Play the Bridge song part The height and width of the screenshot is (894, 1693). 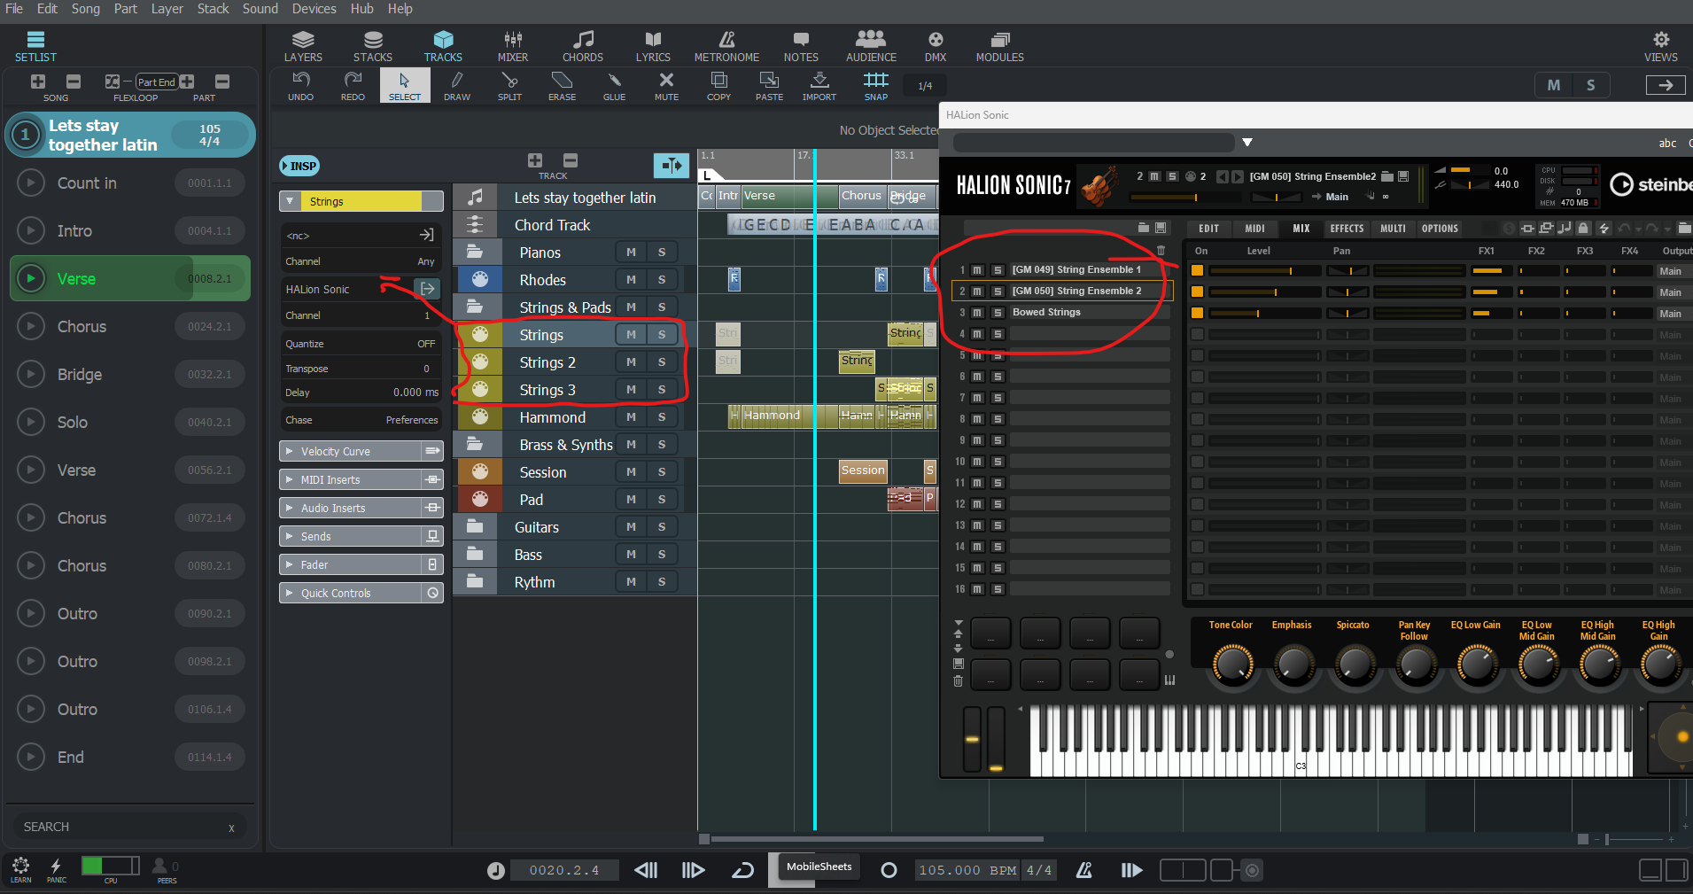point(31,375)
